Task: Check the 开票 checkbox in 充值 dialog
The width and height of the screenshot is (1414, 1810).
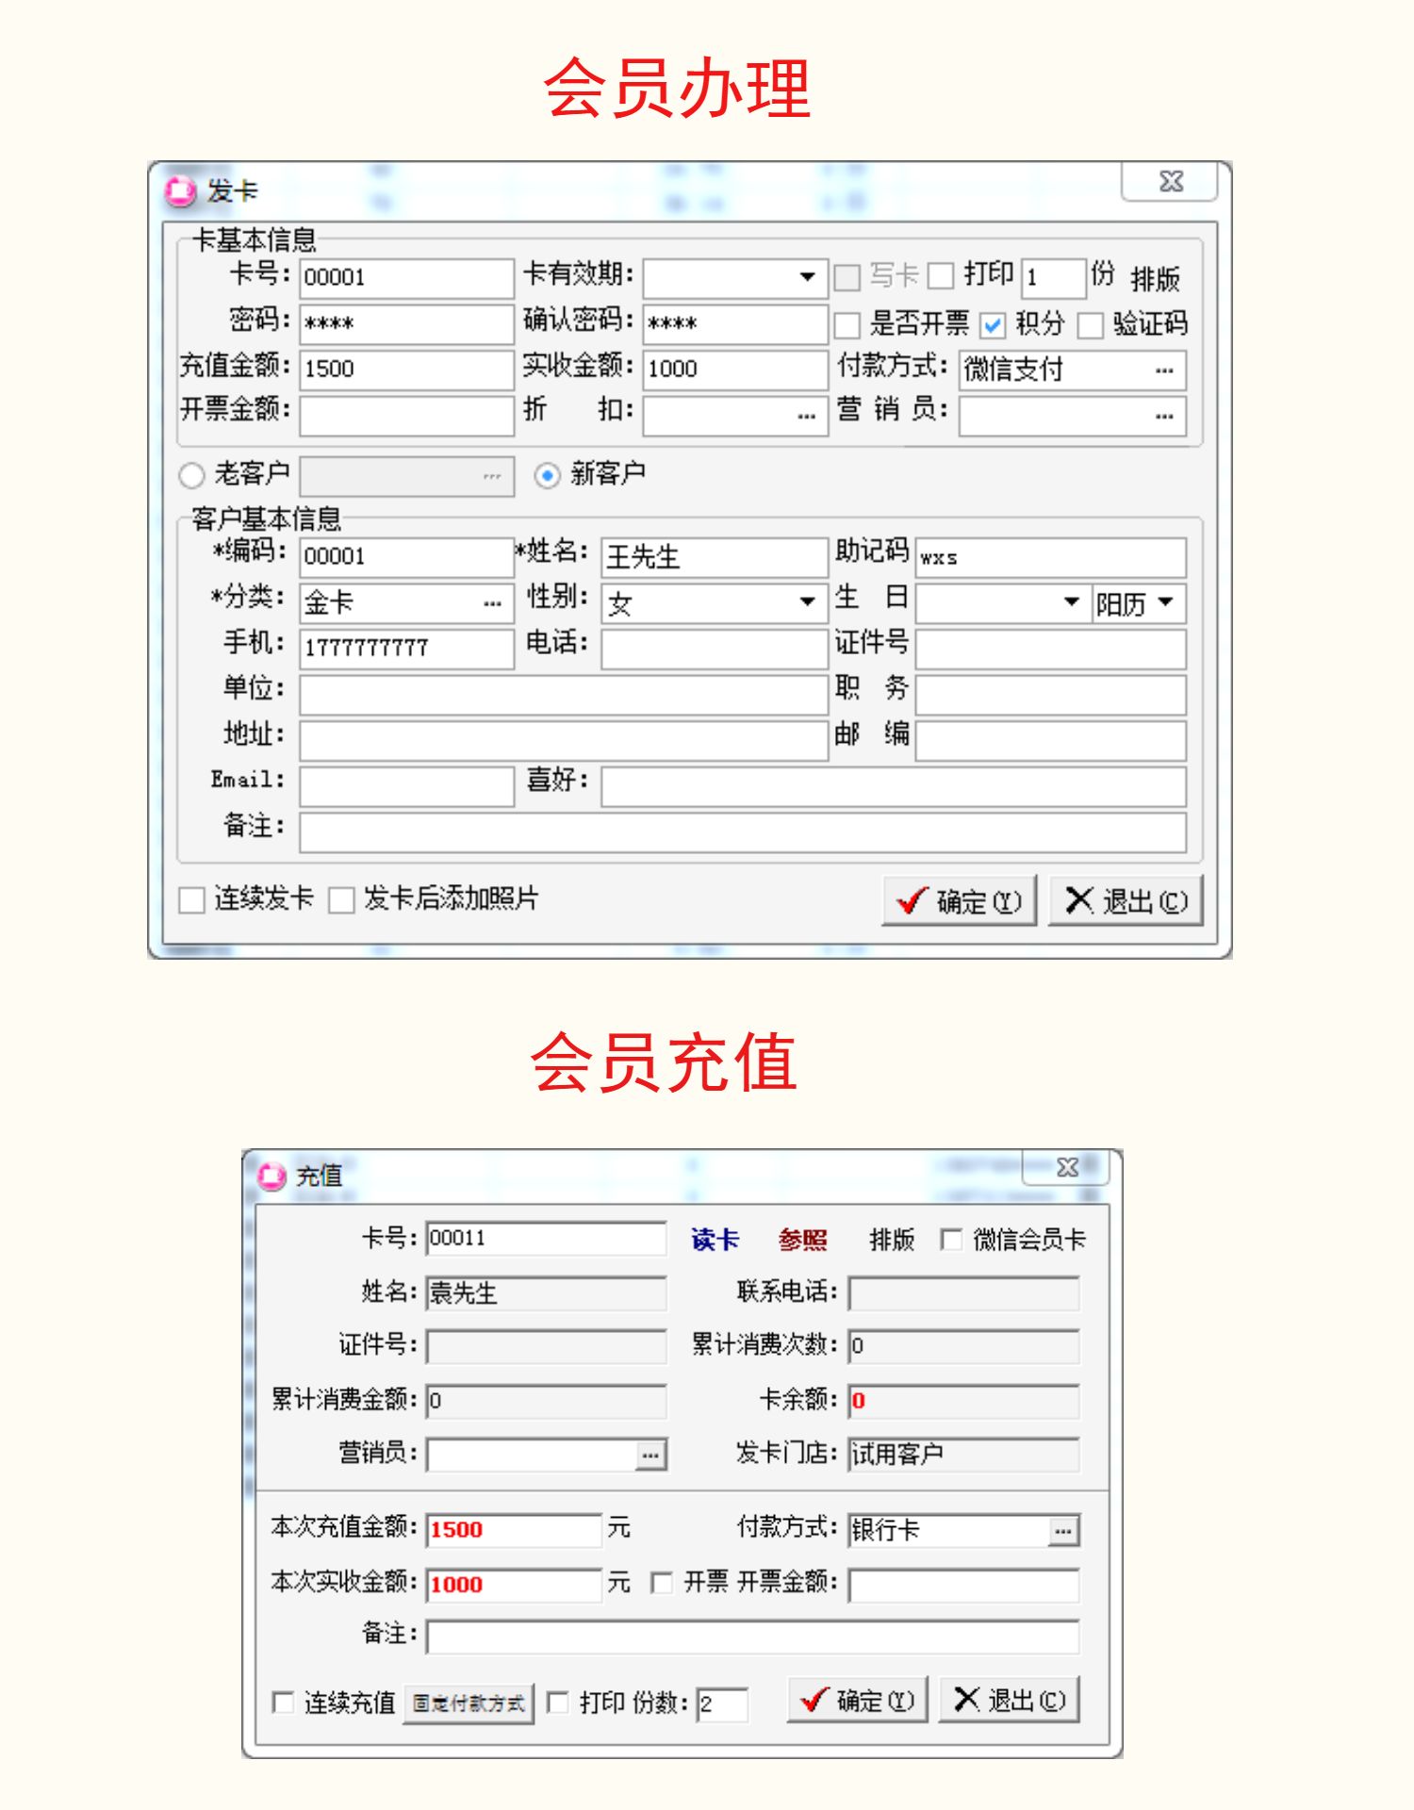Action: 662,1582
